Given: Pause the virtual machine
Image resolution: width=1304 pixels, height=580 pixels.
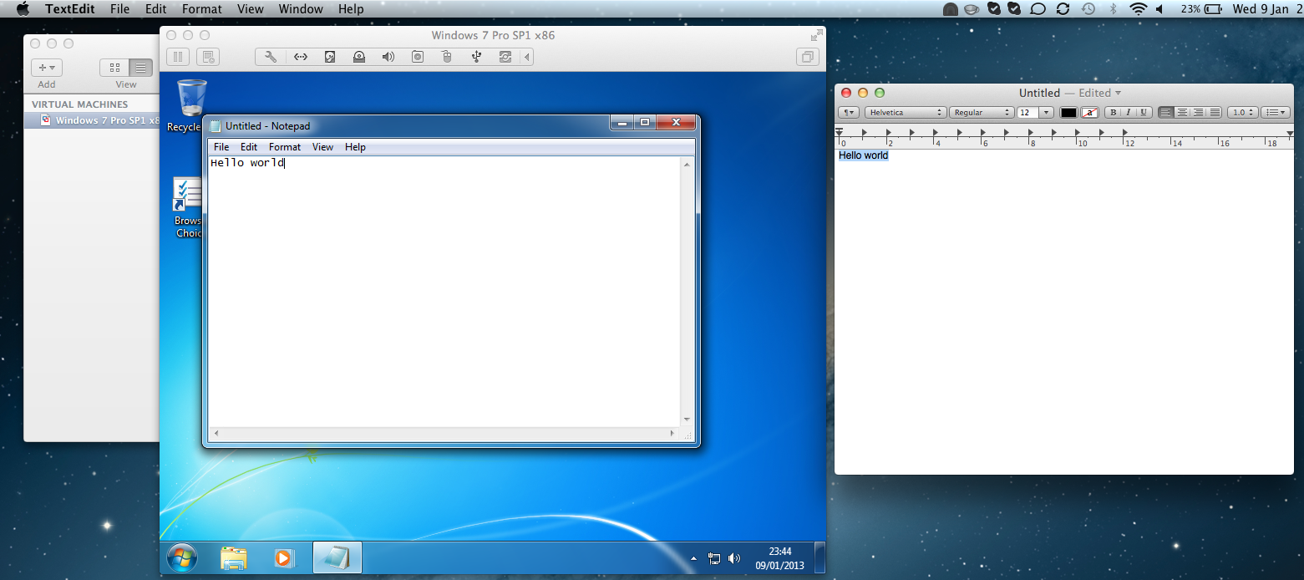Looking at the screenshot, I should point(177,57).
